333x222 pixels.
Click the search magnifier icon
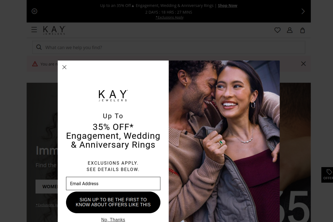(39, 47)
